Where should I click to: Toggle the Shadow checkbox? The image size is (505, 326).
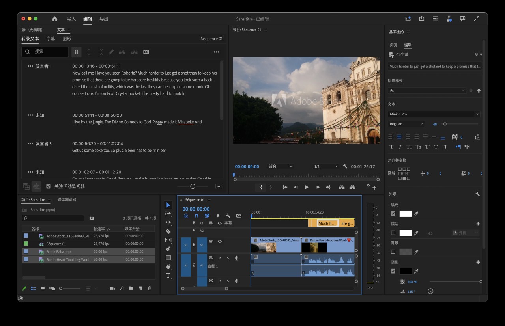click(x=393, y=271)
